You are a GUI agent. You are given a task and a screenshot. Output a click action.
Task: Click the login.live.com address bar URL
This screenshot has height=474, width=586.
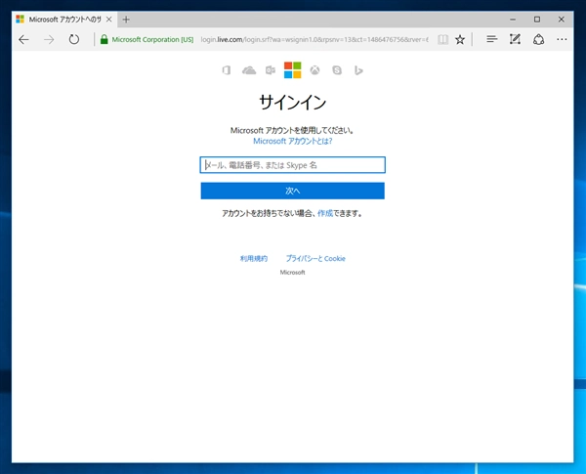click(314, 39)
